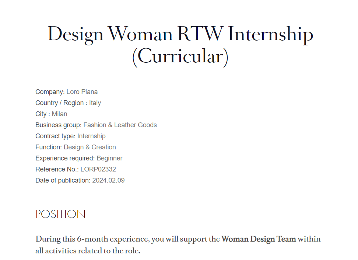Click the Internship contract type value
The image size is (358, 260).
(x=91, y=136)
